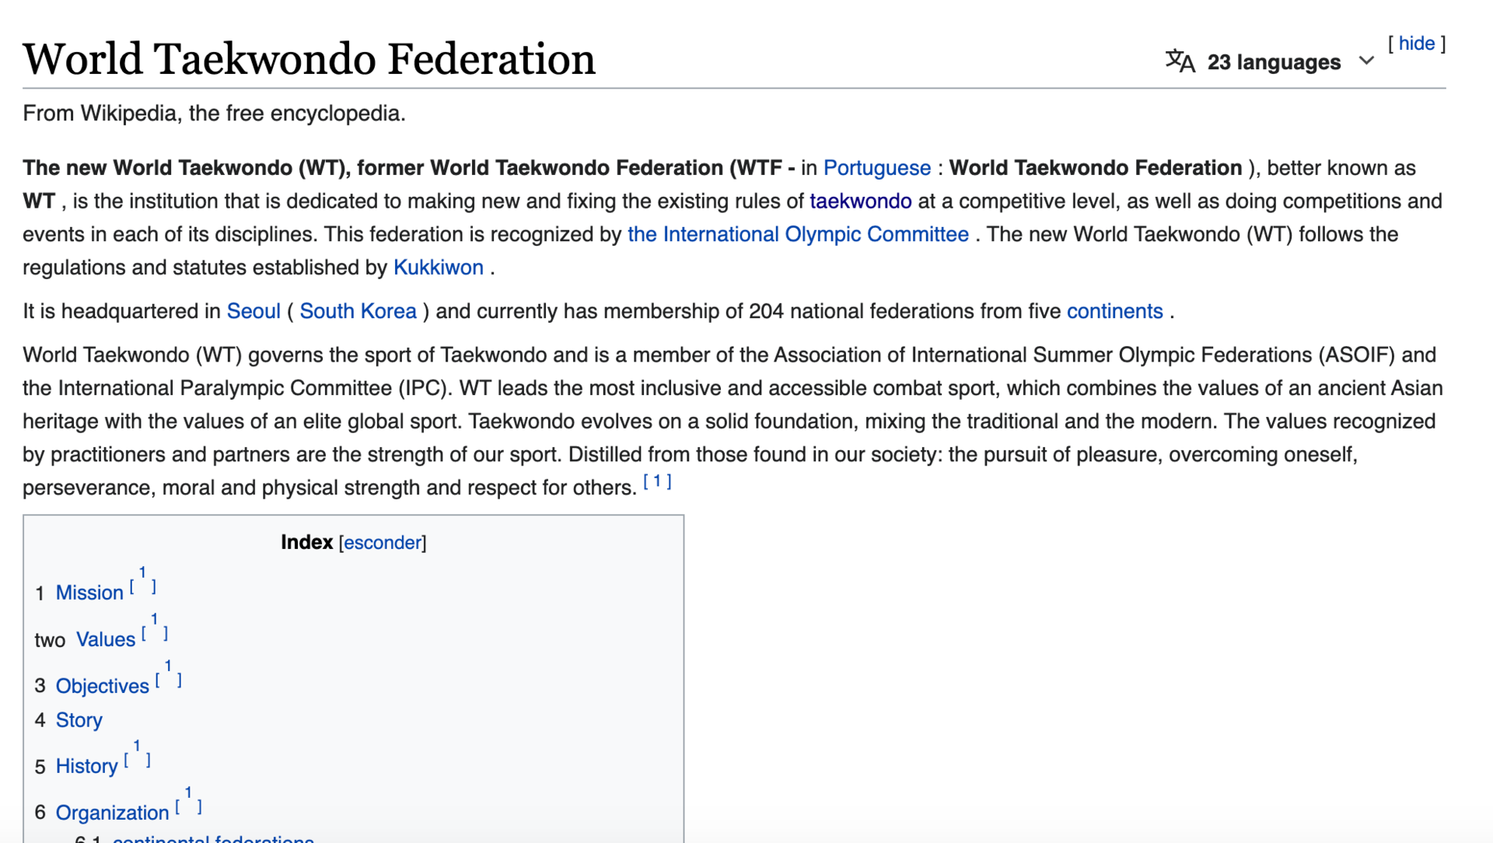Image resolution: width=1493 pixels, height=843 pixels.
Task: Open the Seoul link
Action: (253, 311)
